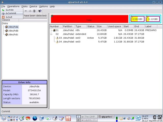Image resolution: width=163 pixels, height=122 pixels.
Task: Open the Options menu
Action: click(43, 6)
